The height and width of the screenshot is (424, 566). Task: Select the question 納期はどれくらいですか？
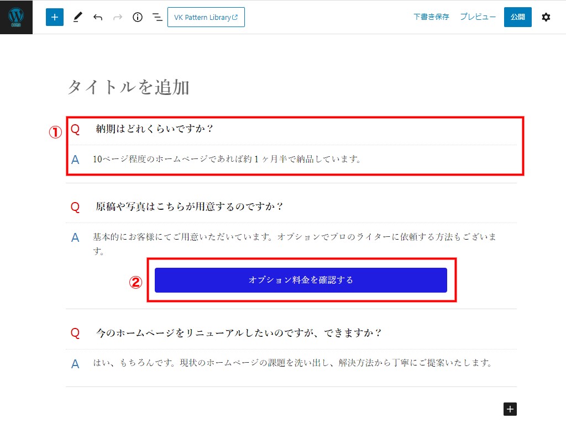click(155, 129)
